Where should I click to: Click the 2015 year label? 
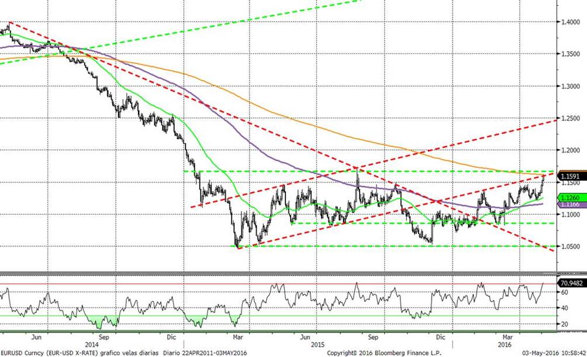pos(317,345)
